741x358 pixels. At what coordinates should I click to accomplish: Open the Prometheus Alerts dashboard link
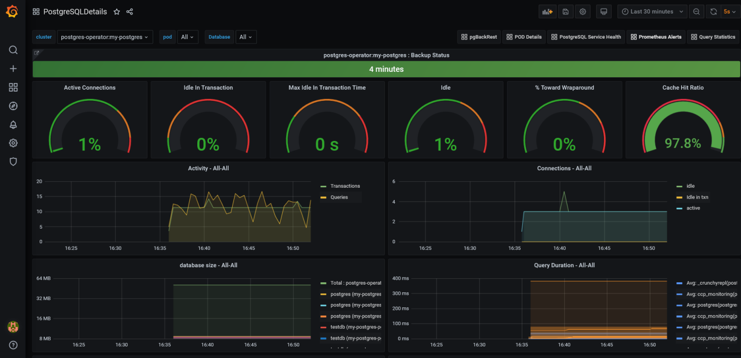click(x=656, y=37)
